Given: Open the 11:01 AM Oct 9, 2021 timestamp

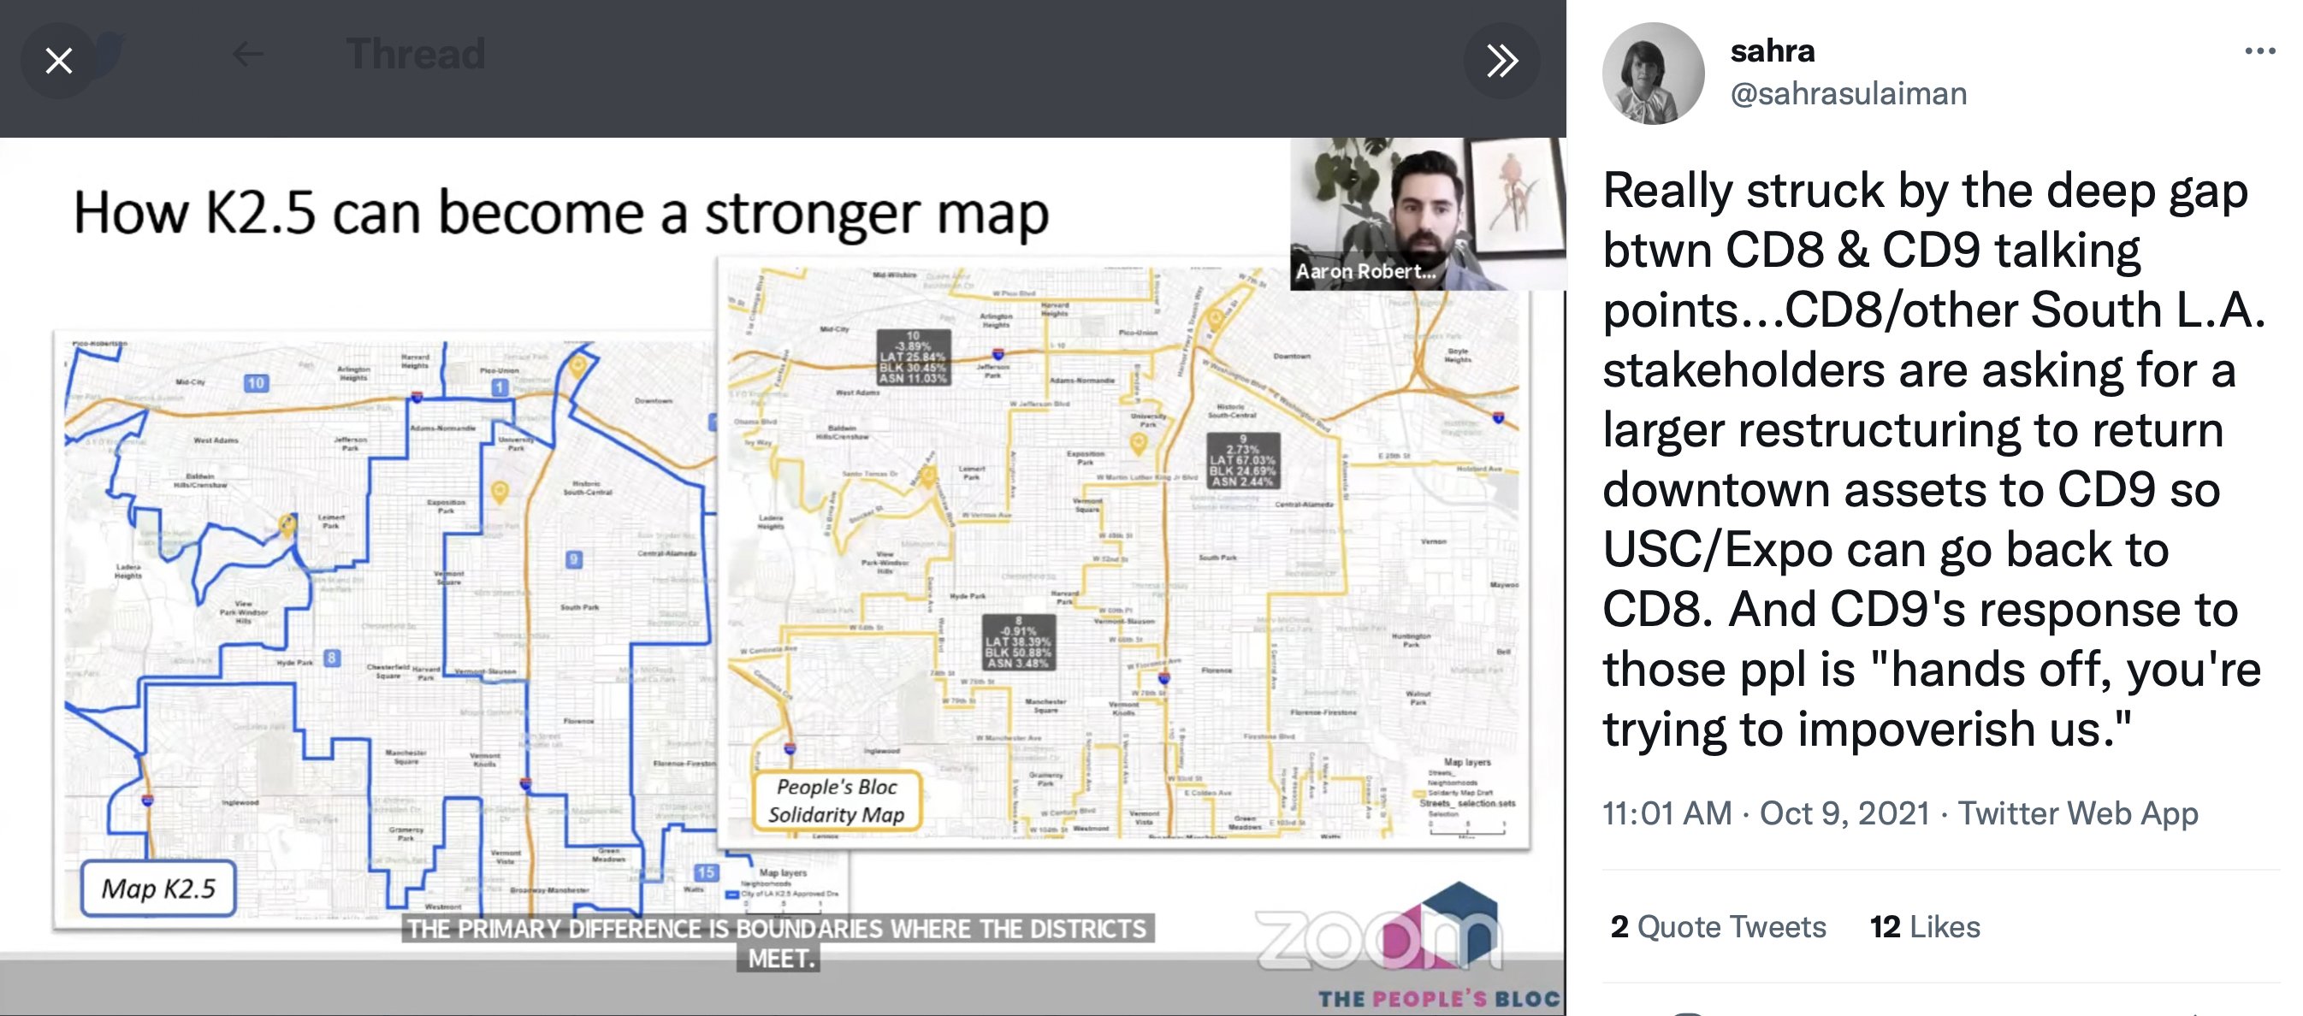Looking at the screenshot, I should [1766, 813].
